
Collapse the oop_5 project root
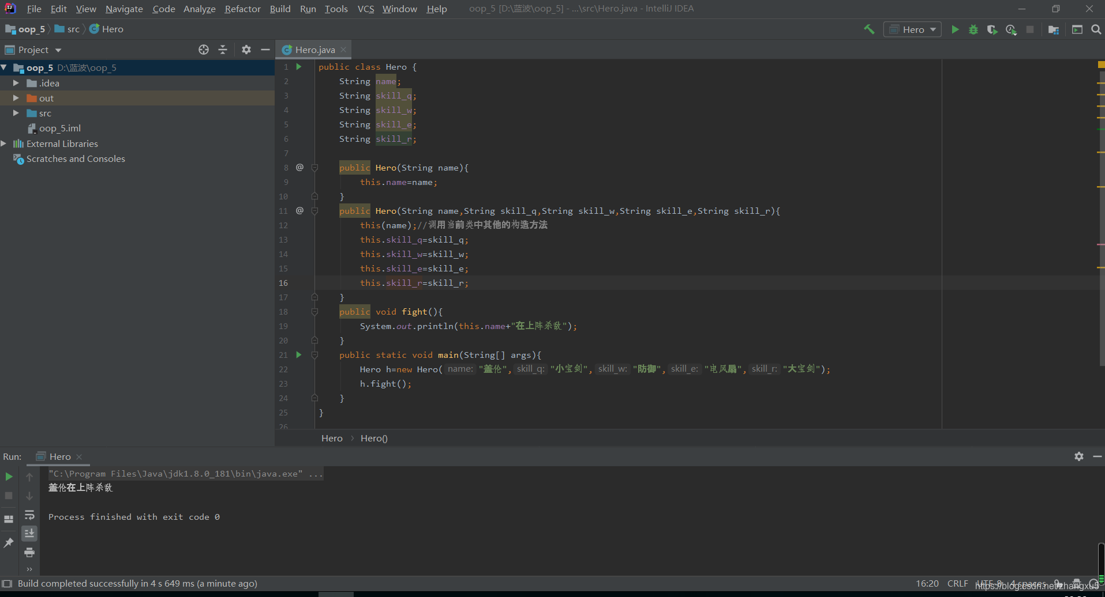point(4,67)
